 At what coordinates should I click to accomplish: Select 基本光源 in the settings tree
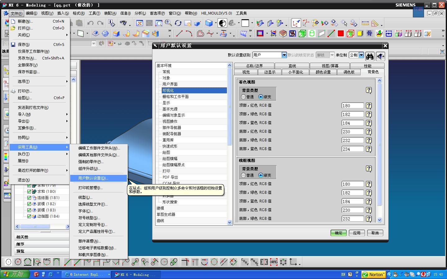(170, 109)
